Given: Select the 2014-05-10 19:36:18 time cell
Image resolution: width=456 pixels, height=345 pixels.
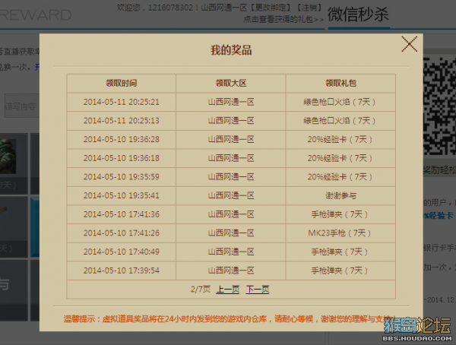Looking at the screenshot, I should click(x=122, y=158).
